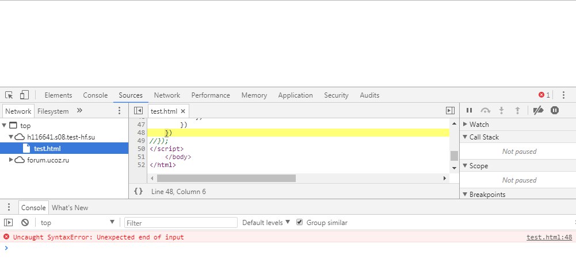The height and width of the screenshot is (275, 576).
Task: Show more navigator tabs chevron
Action: coord(80,111)
